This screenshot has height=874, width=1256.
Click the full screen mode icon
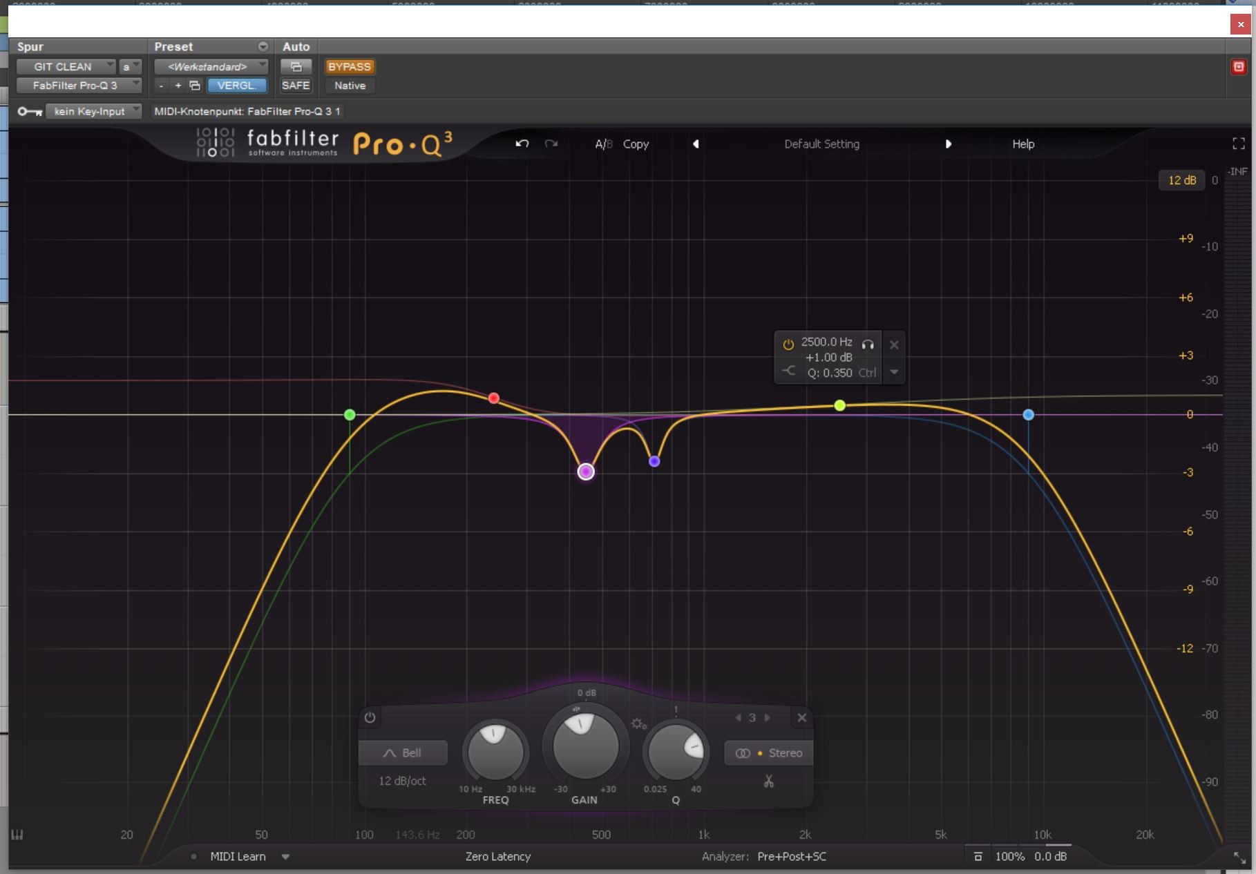[x=1238, y=144]
